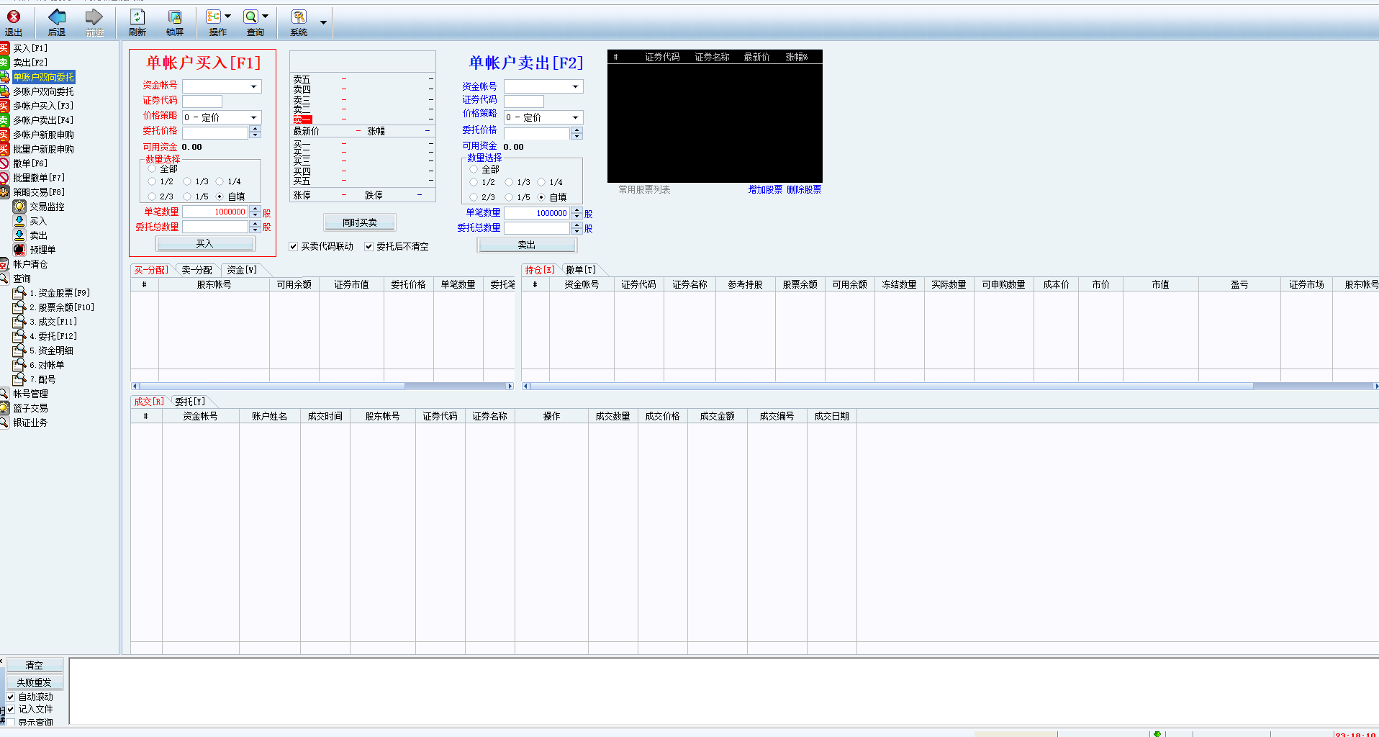Click the 增加股票 link
1379x737 pixels.
click(764, 190)
